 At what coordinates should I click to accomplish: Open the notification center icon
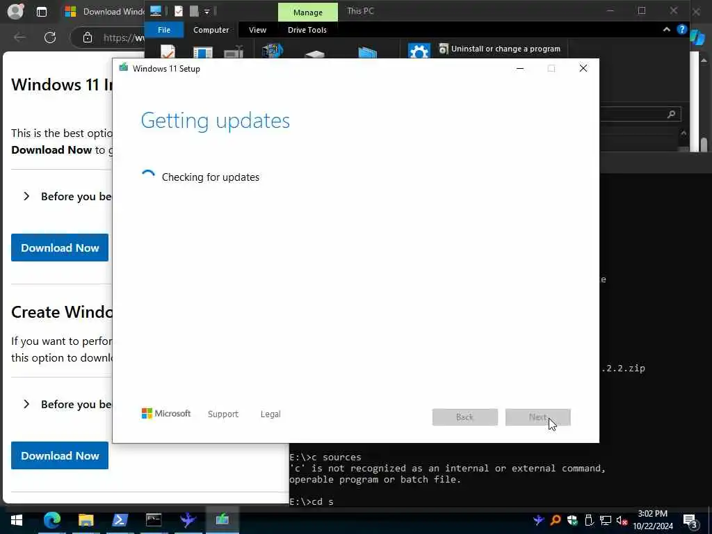click(690, 521)
